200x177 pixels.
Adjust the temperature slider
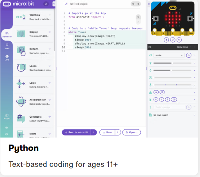coord(172,70)
